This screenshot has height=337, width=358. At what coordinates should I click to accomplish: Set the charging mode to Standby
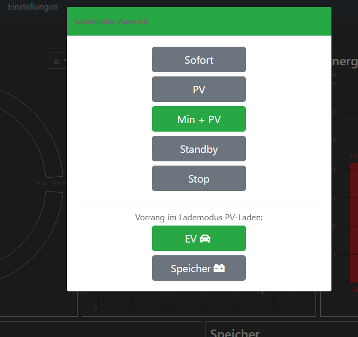[199, 149]
